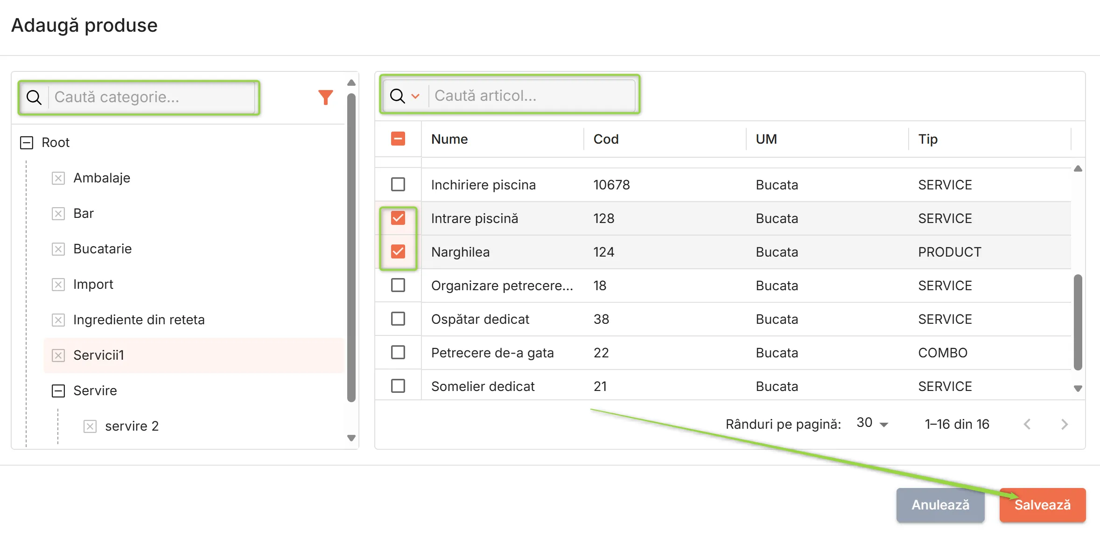Uncheck the Narghilea row checkbox
1100x537 pixels.
click(x=398, y=251)
